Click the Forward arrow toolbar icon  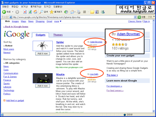pos(17,12)
